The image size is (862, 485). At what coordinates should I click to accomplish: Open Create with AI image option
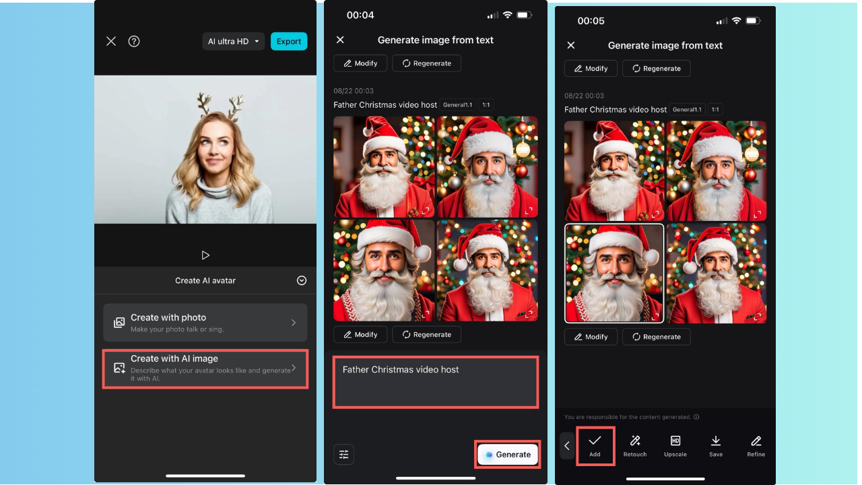click(x=205, y=368)
